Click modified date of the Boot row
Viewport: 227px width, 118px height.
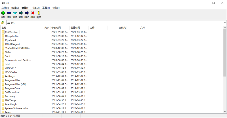pos(60,56)
